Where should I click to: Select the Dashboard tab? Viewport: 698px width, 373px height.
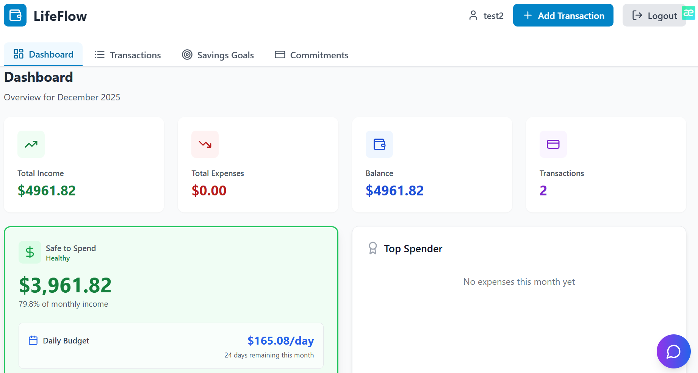coord(43,54)
